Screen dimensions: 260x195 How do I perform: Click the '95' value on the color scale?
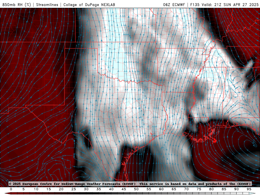pyautogui.click(x=249, y=189)
